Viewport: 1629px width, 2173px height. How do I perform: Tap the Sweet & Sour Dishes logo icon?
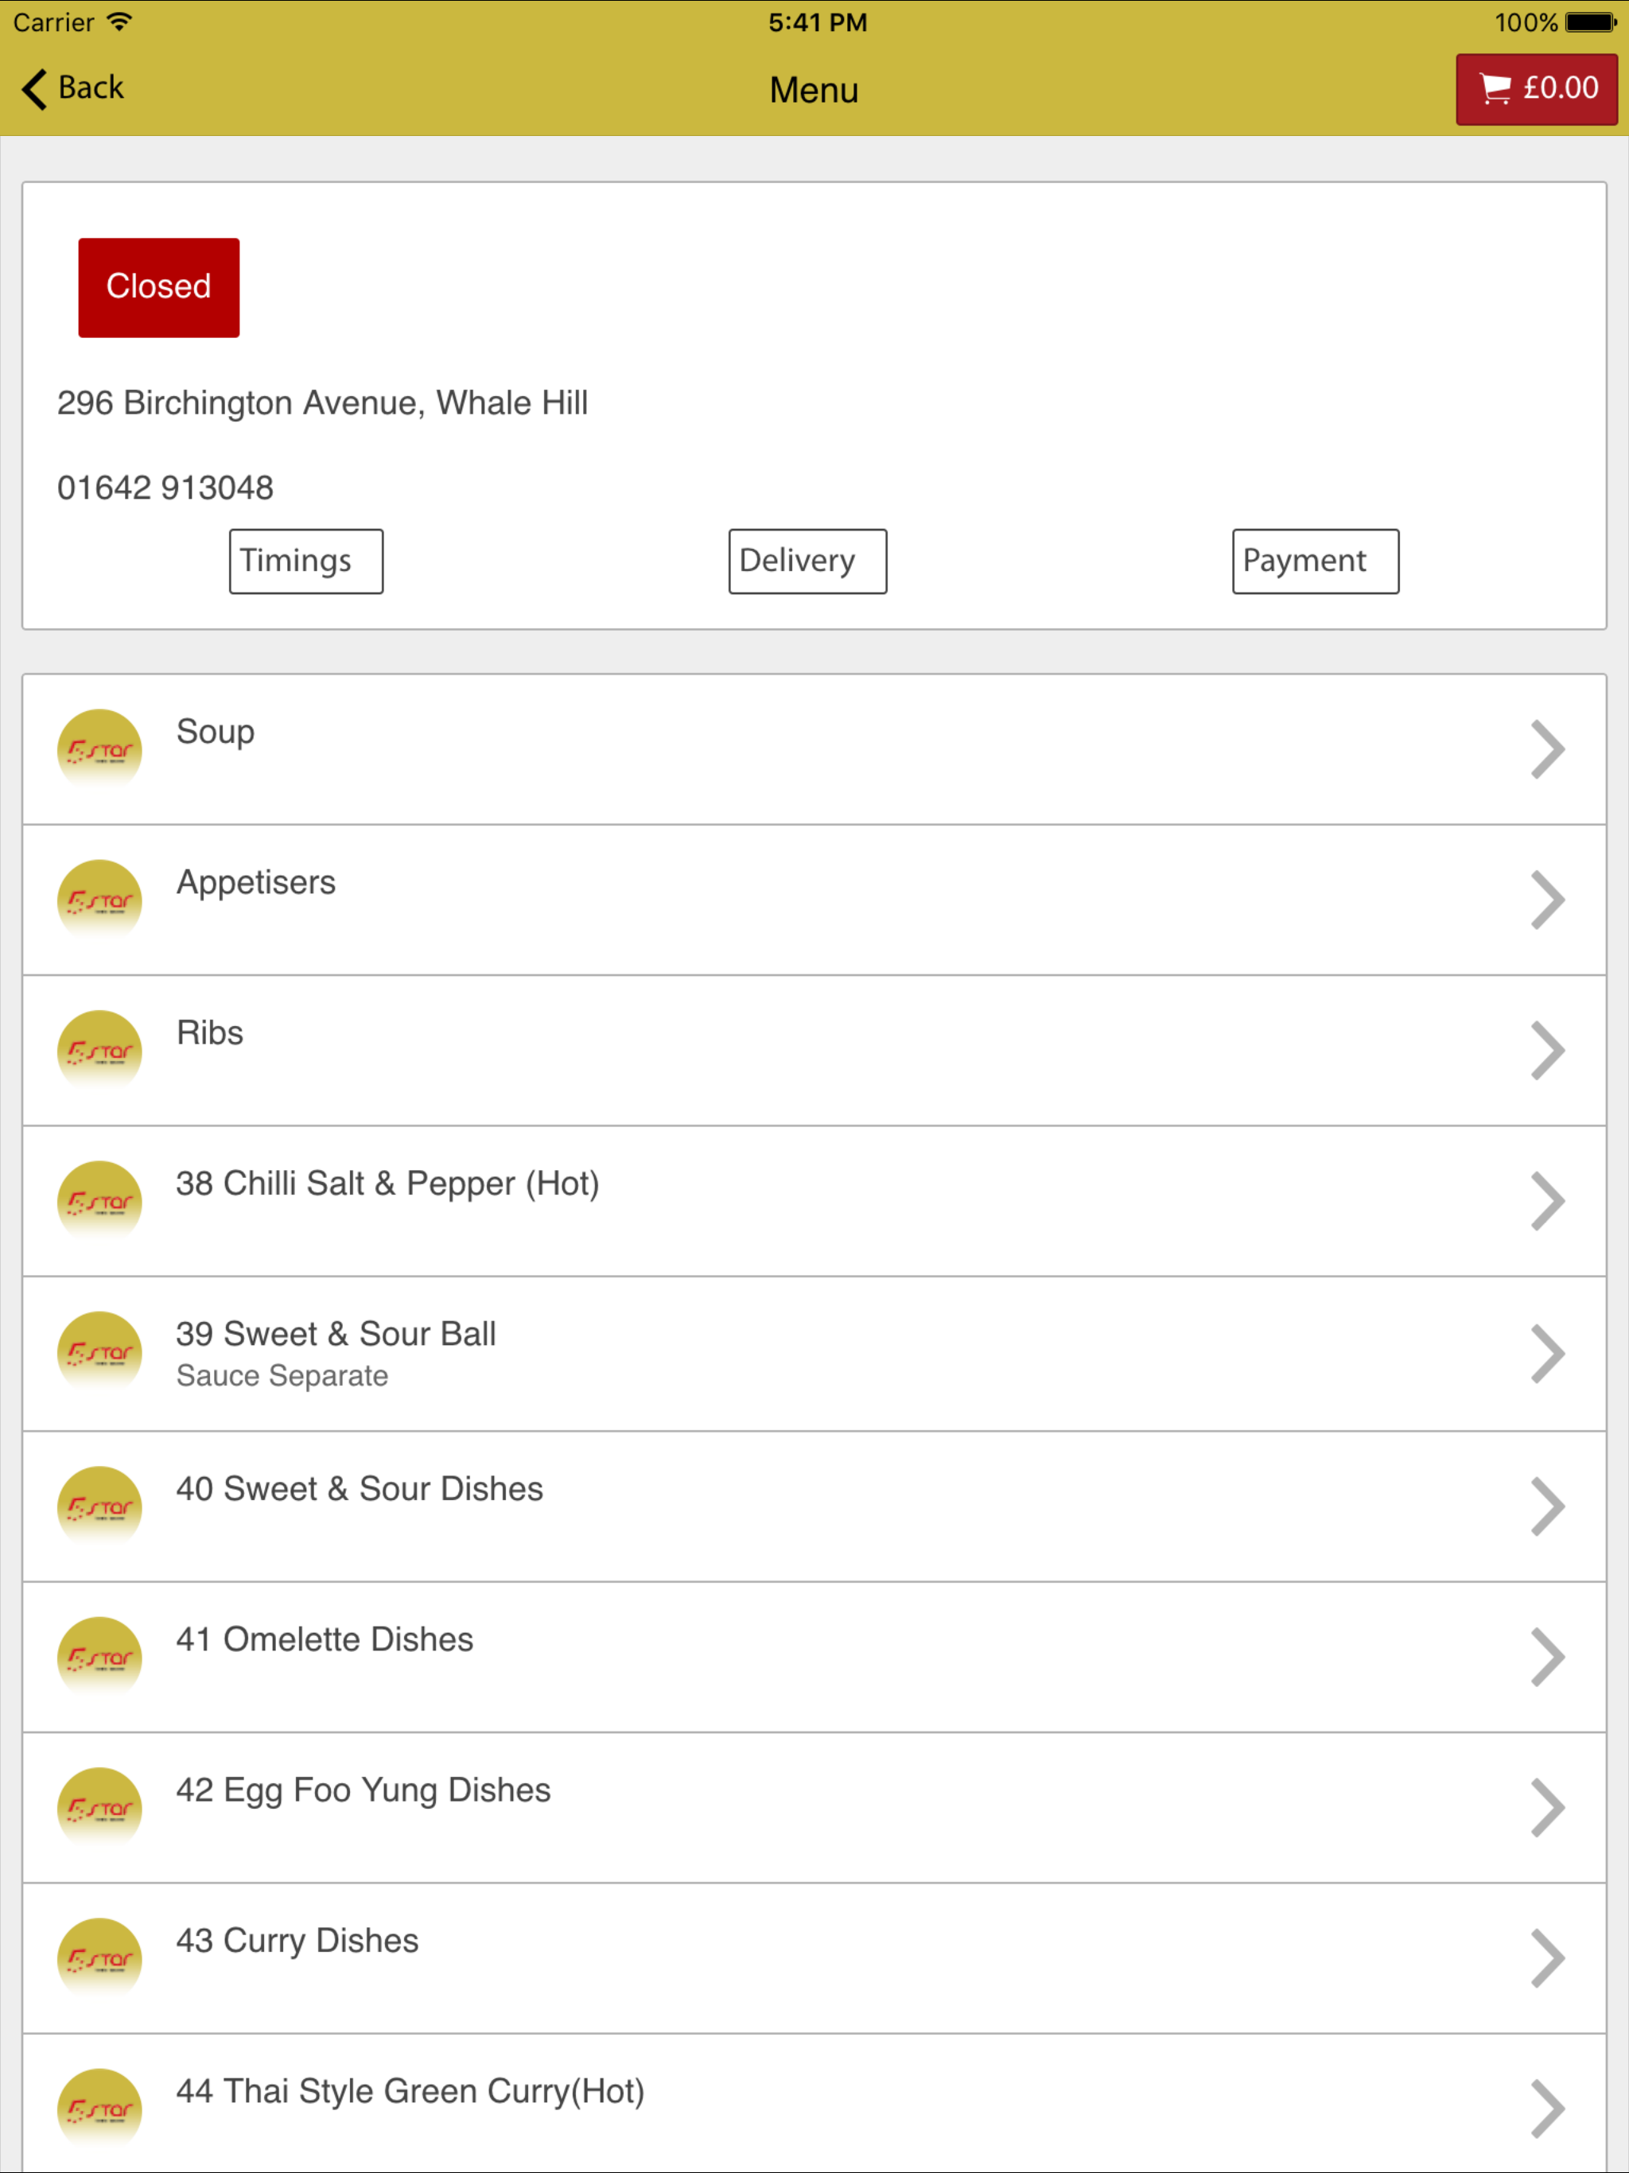click(x=99, y=1507)
